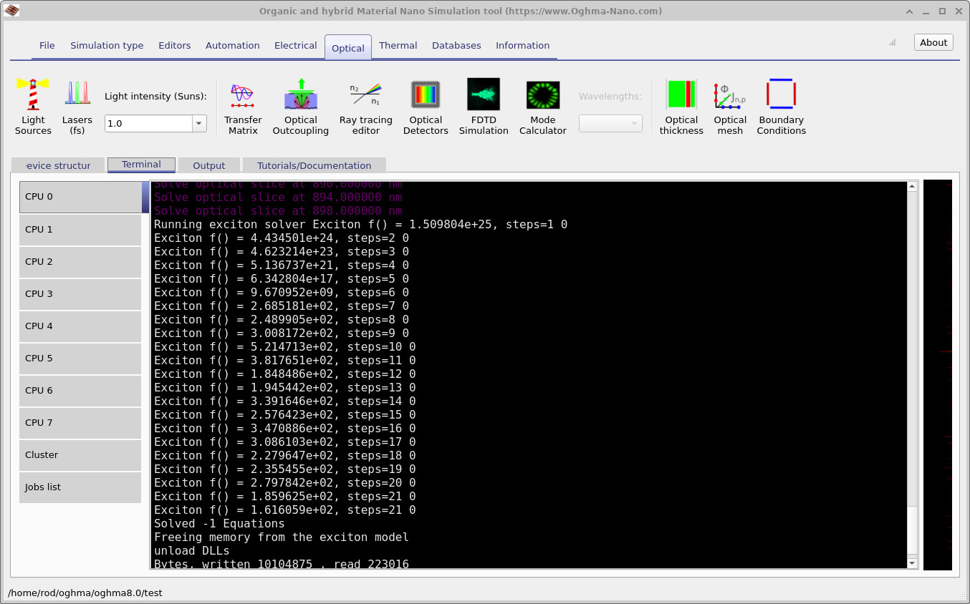Switch to the Electrical ribbon tab
The height and width of the screenshot is (604, 970).
295,45
